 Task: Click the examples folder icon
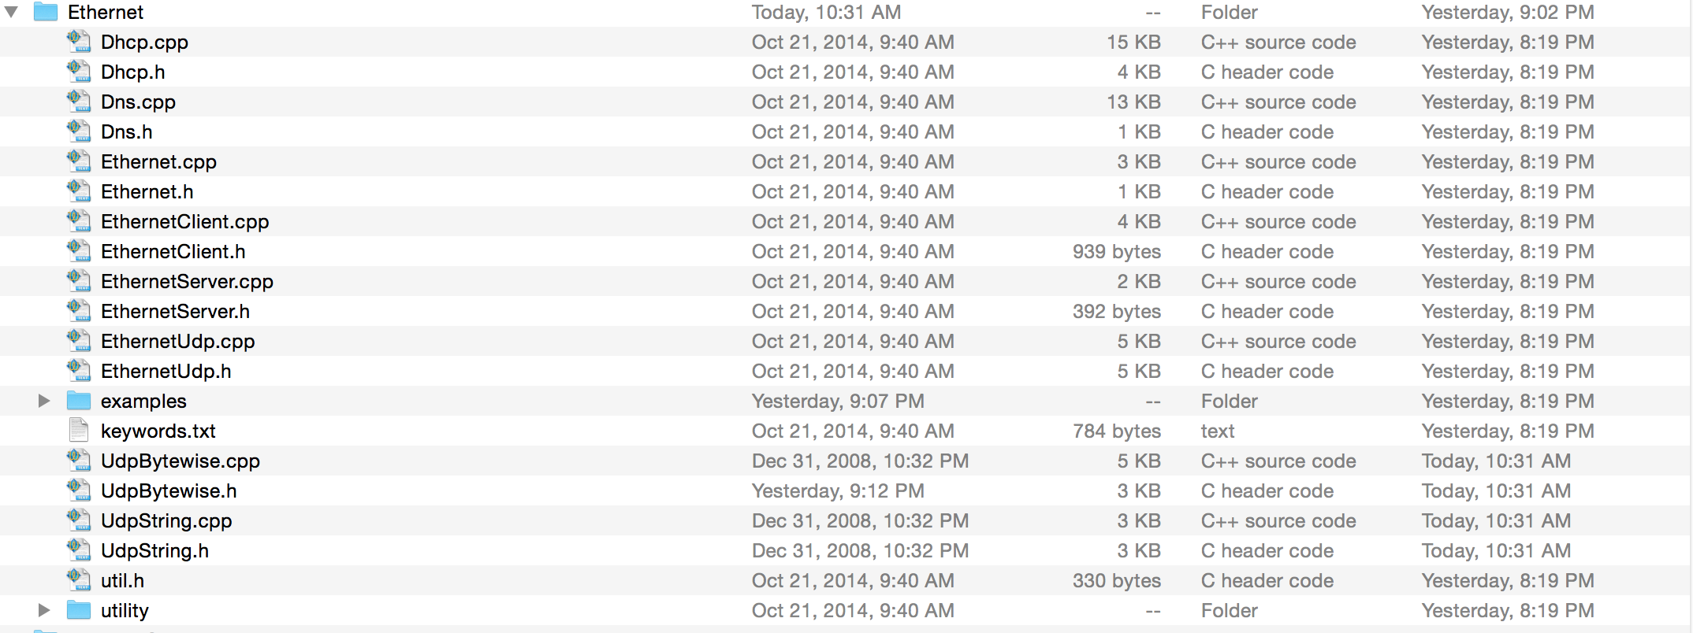(x=78, y=401)
